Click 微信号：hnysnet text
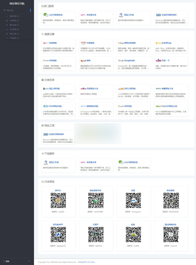This screenshot has width=196, height=265. 171,246
